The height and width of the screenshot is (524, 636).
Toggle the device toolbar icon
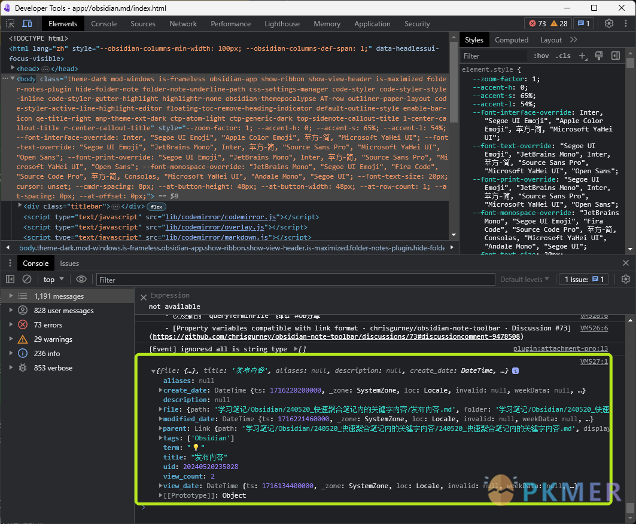click(x=27, y=23)
